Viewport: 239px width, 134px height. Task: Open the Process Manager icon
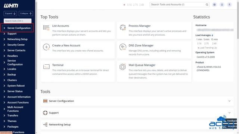(123, 28)
